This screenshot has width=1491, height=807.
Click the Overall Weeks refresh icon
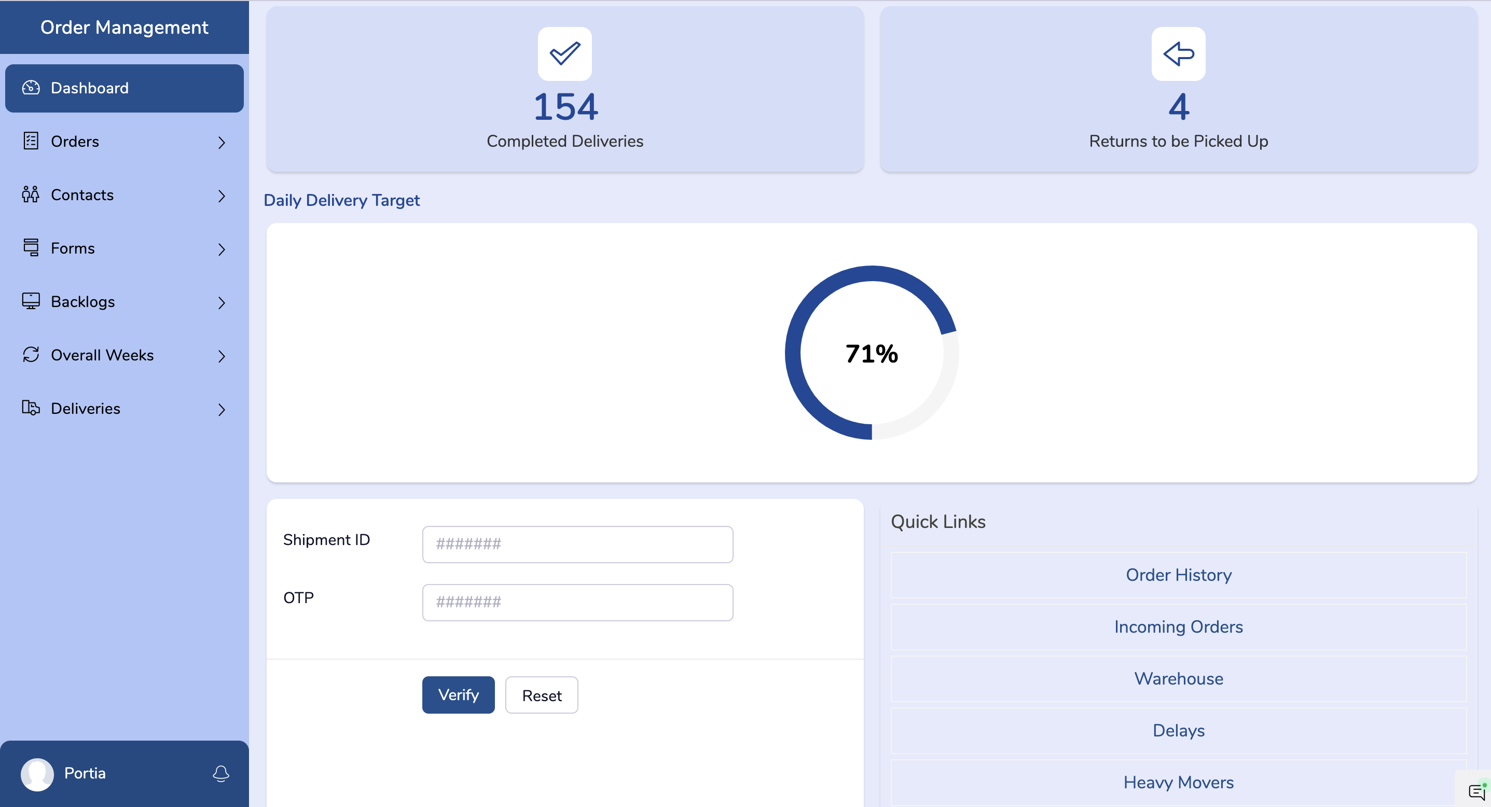click(x=31, y=355)
